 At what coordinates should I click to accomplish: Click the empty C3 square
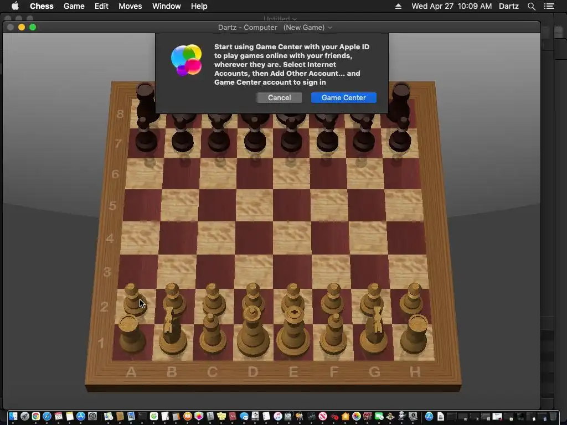click(214, 271)
